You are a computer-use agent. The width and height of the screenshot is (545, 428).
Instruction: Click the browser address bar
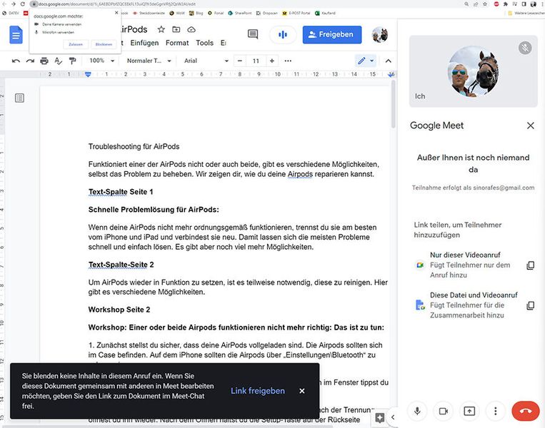tap(244, 4)
